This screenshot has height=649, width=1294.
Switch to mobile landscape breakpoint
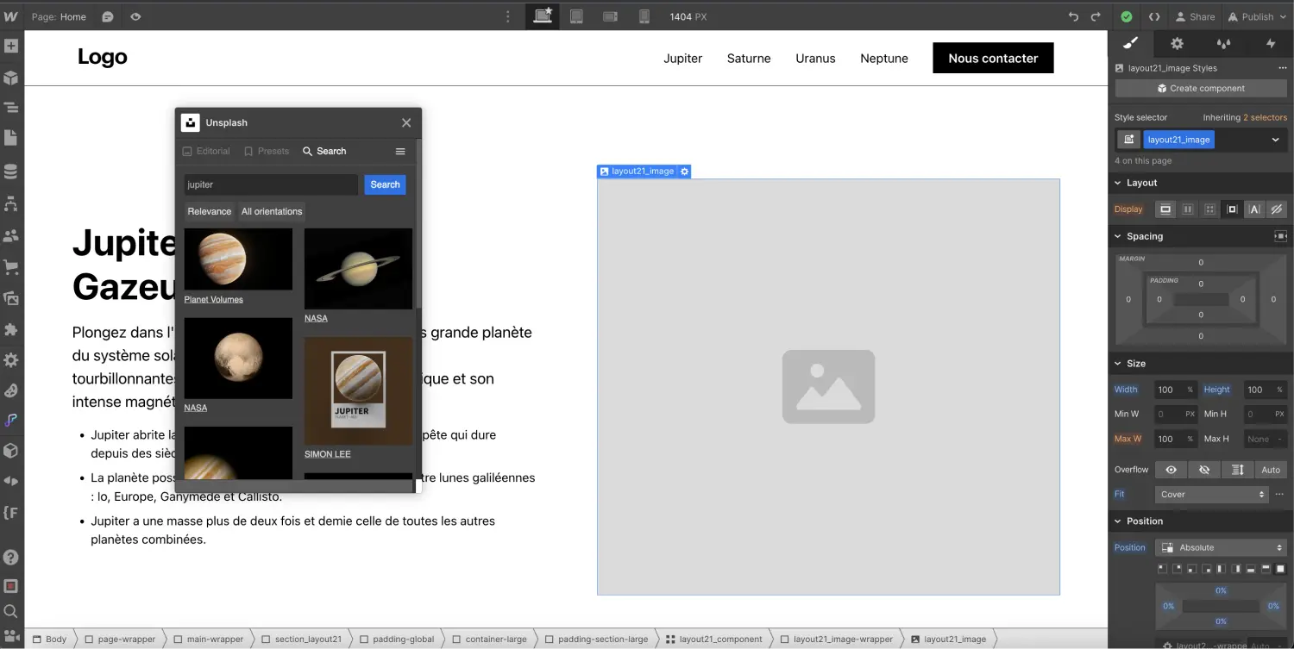point(611,16)
